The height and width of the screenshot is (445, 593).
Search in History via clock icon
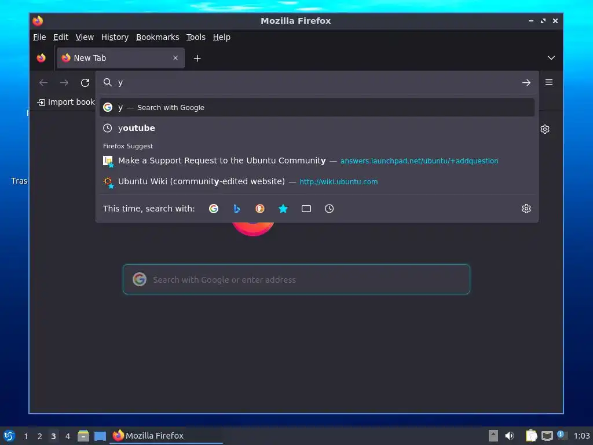329,209
